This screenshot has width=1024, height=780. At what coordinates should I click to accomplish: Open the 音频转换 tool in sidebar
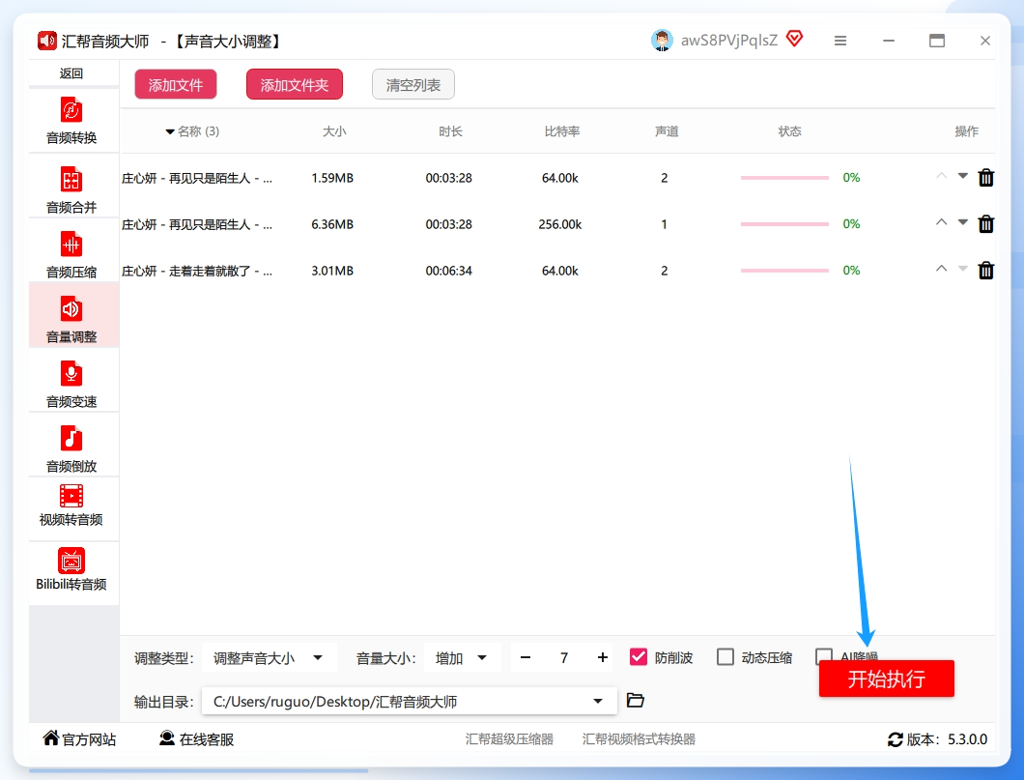(x=71, y=120)
